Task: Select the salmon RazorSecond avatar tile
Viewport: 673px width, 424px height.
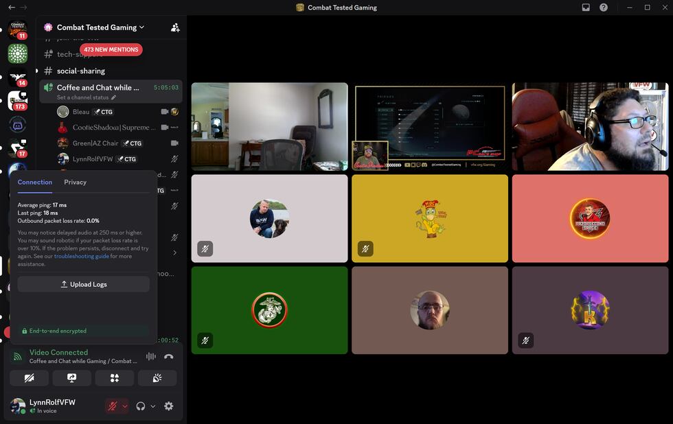Action: pos(590,218)
